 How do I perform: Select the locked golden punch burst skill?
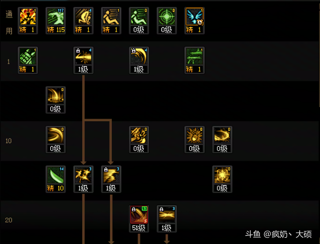(83, 60)
